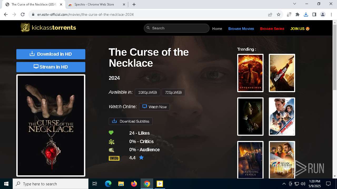Click the blue star rating icon
The width and height of the screenshot is (337, 189).
coord(141,157)
